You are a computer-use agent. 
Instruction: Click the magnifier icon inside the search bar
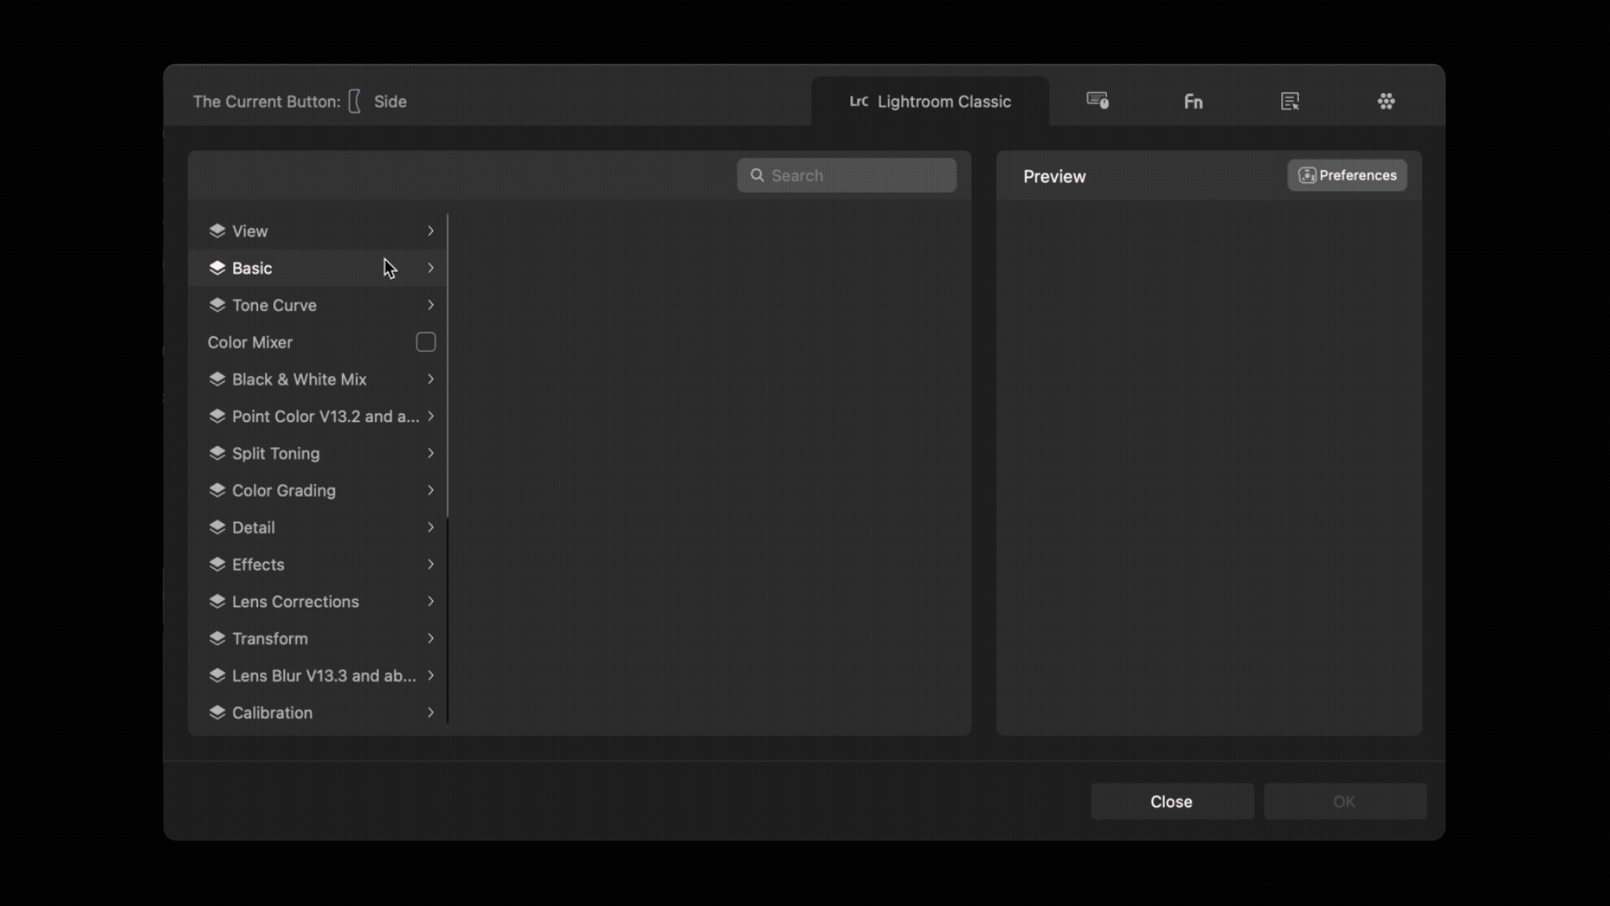[x=757, y=175]
